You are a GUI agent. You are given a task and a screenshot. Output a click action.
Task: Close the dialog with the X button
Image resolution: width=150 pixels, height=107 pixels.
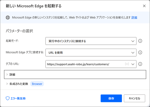coord(144,6)
